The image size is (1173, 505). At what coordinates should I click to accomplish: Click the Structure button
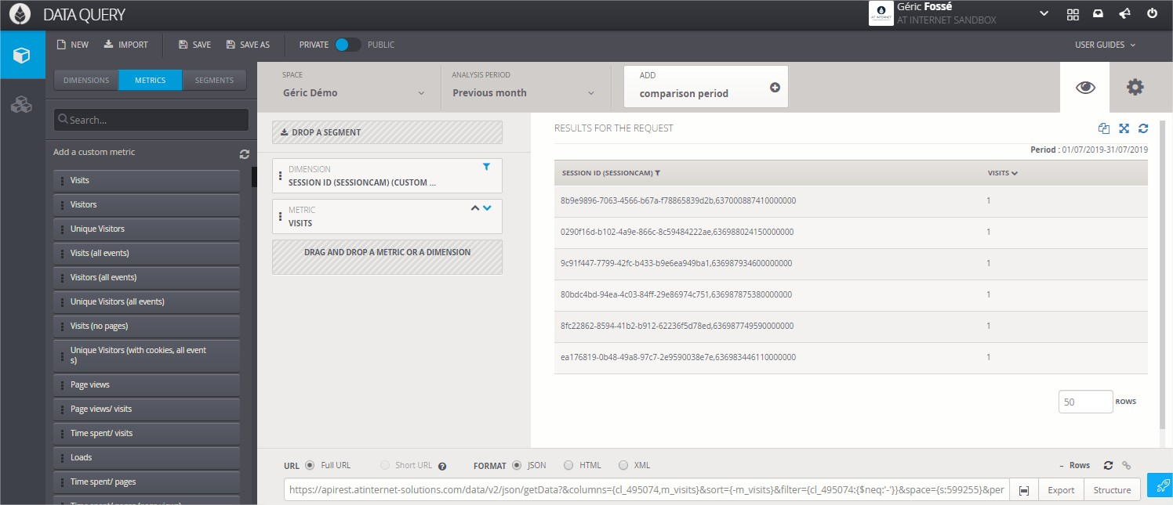1112,490
